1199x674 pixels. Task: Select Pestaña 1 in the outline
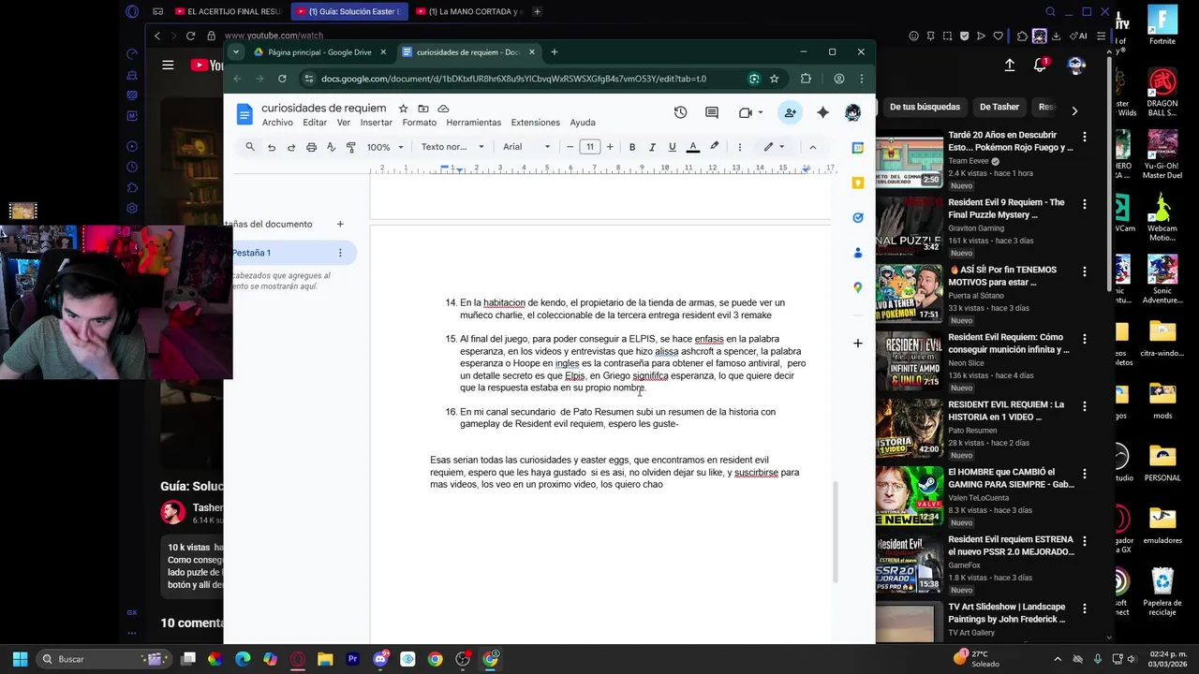pos(290,253)
